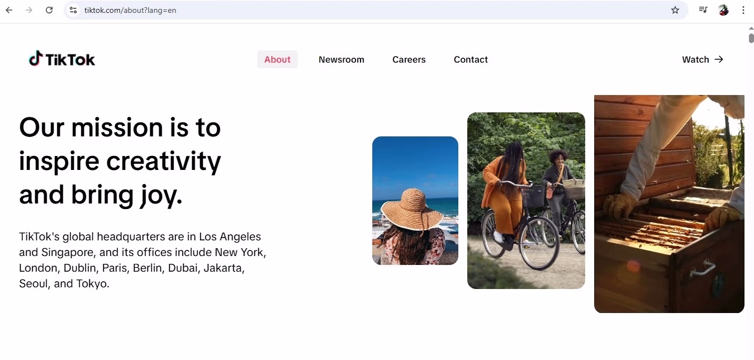Expand the Chrome three-dot menu

click(x=743, y=10)
